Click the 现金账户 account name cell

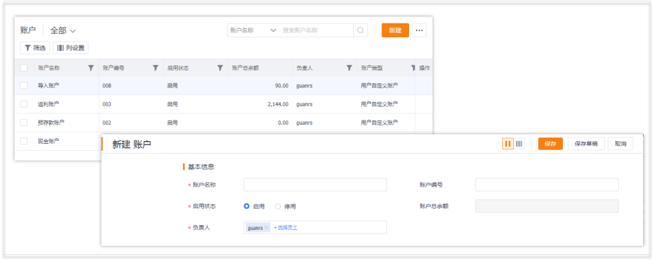click(48, 141)
